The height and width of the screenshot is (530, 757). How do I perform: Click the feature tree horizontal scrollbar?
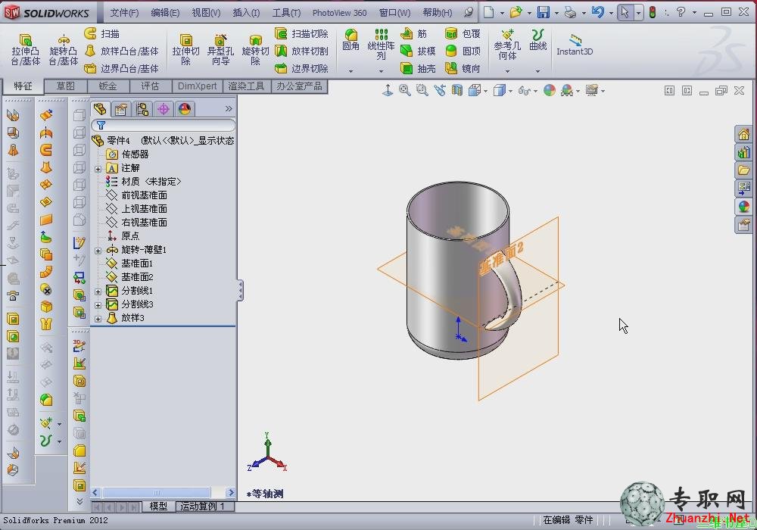(157, 492)
